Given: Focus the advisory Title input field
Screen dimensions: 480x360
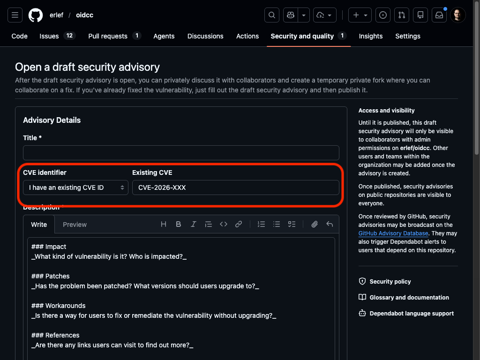Looking at the screenshot, I should [181, 153].
